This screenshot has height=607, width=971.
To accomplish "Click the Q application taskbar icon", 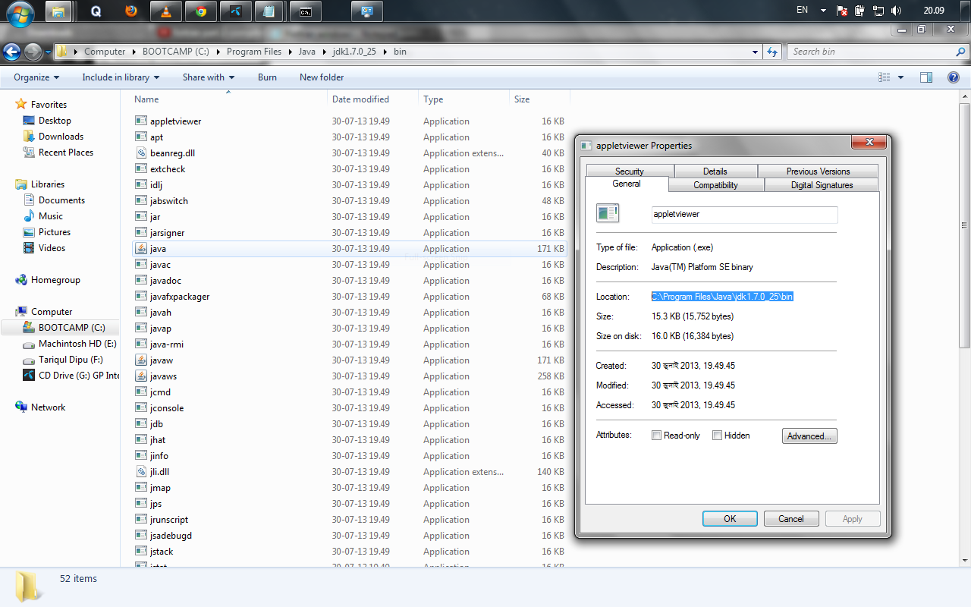I will click(96, 11).
